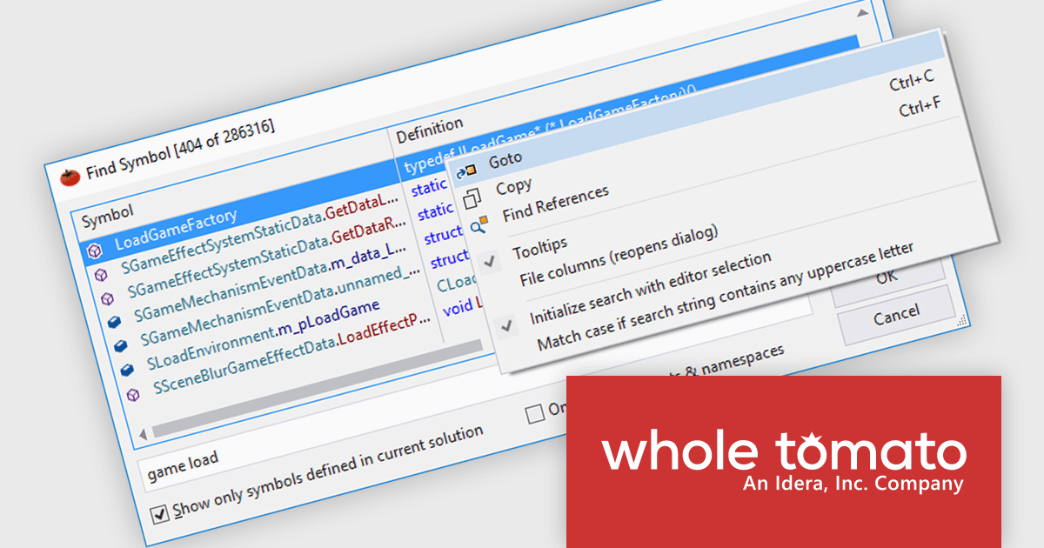This screenshot has height=548, width=1044.
Task: Click the icon beside LoadGameFactory row
Action: pos(97,251)
